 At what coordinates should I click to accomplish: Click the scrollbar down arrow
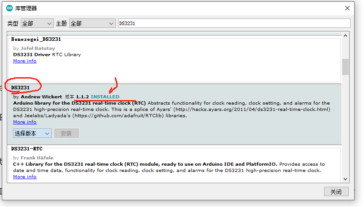[x=345, y=179]
